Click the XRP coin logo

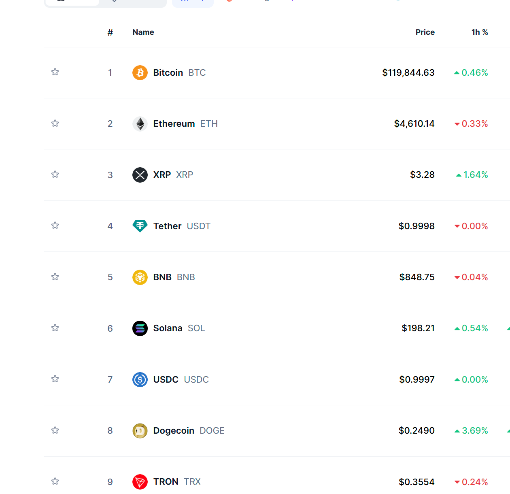coord(140,175)
